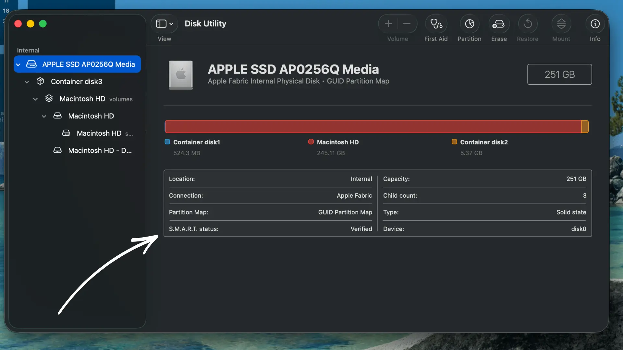Click the View label under sidebar button
The height and width of the screenshot is (350, 623).
pyautogui.click(x=165, y=39)
